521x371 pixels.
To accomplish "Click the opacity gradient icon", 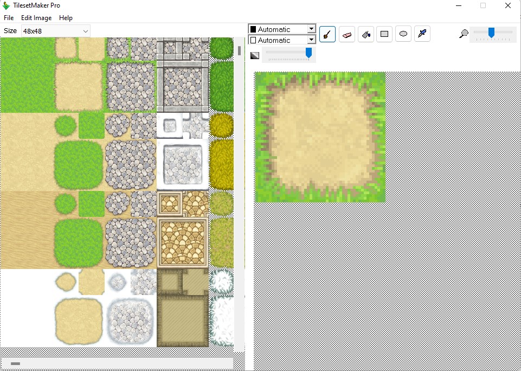I will pos(254,55).
